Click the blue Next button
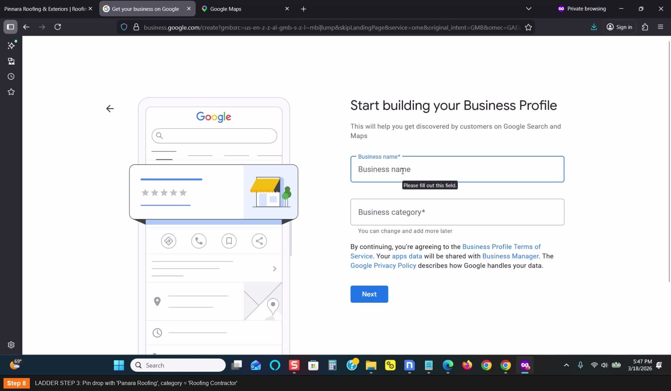Screen dimensions: 671x391 (369, 294)
